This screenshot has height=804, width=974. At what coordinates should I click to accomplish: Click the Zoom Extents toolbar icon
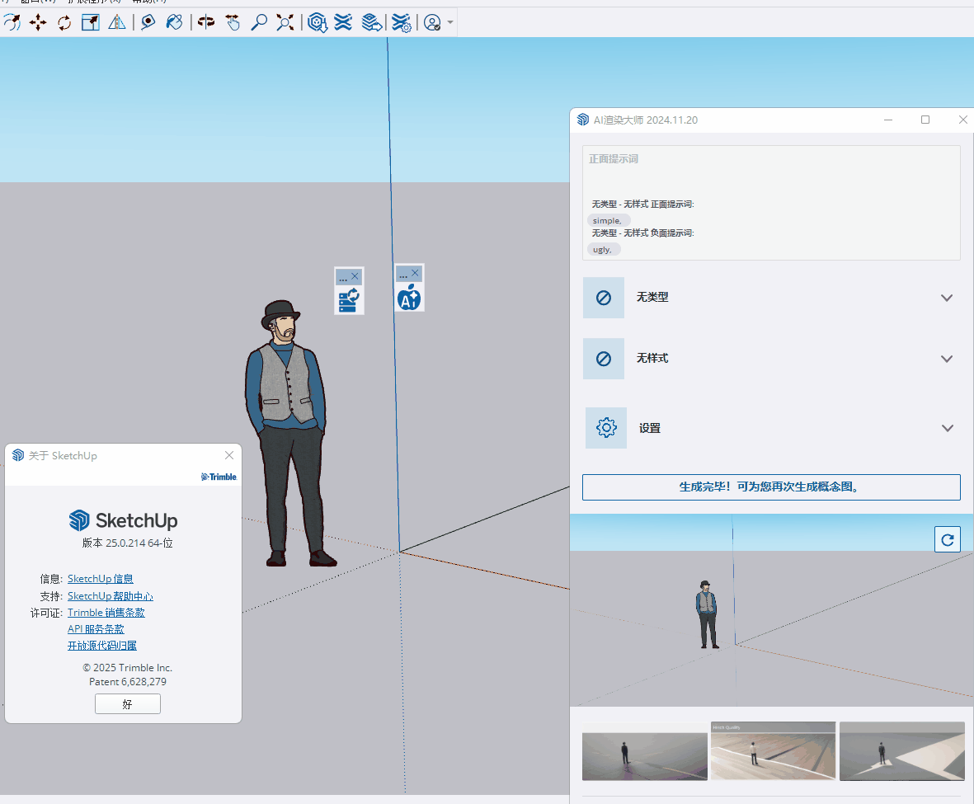(x=285, y=22)
